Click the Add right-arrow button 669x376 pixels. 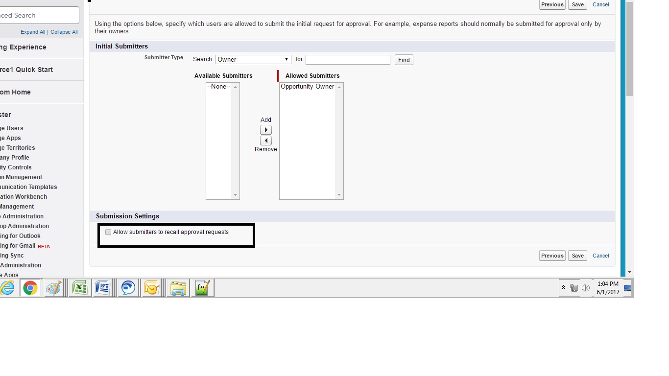(266, 130)
